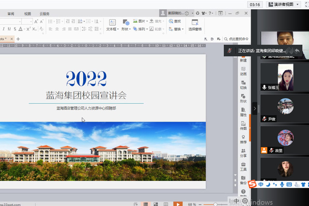Viewport: 309px width, 206px height.
Task: Switch to the 云服务 ribbon tab
Action: [x=44, y=14]
